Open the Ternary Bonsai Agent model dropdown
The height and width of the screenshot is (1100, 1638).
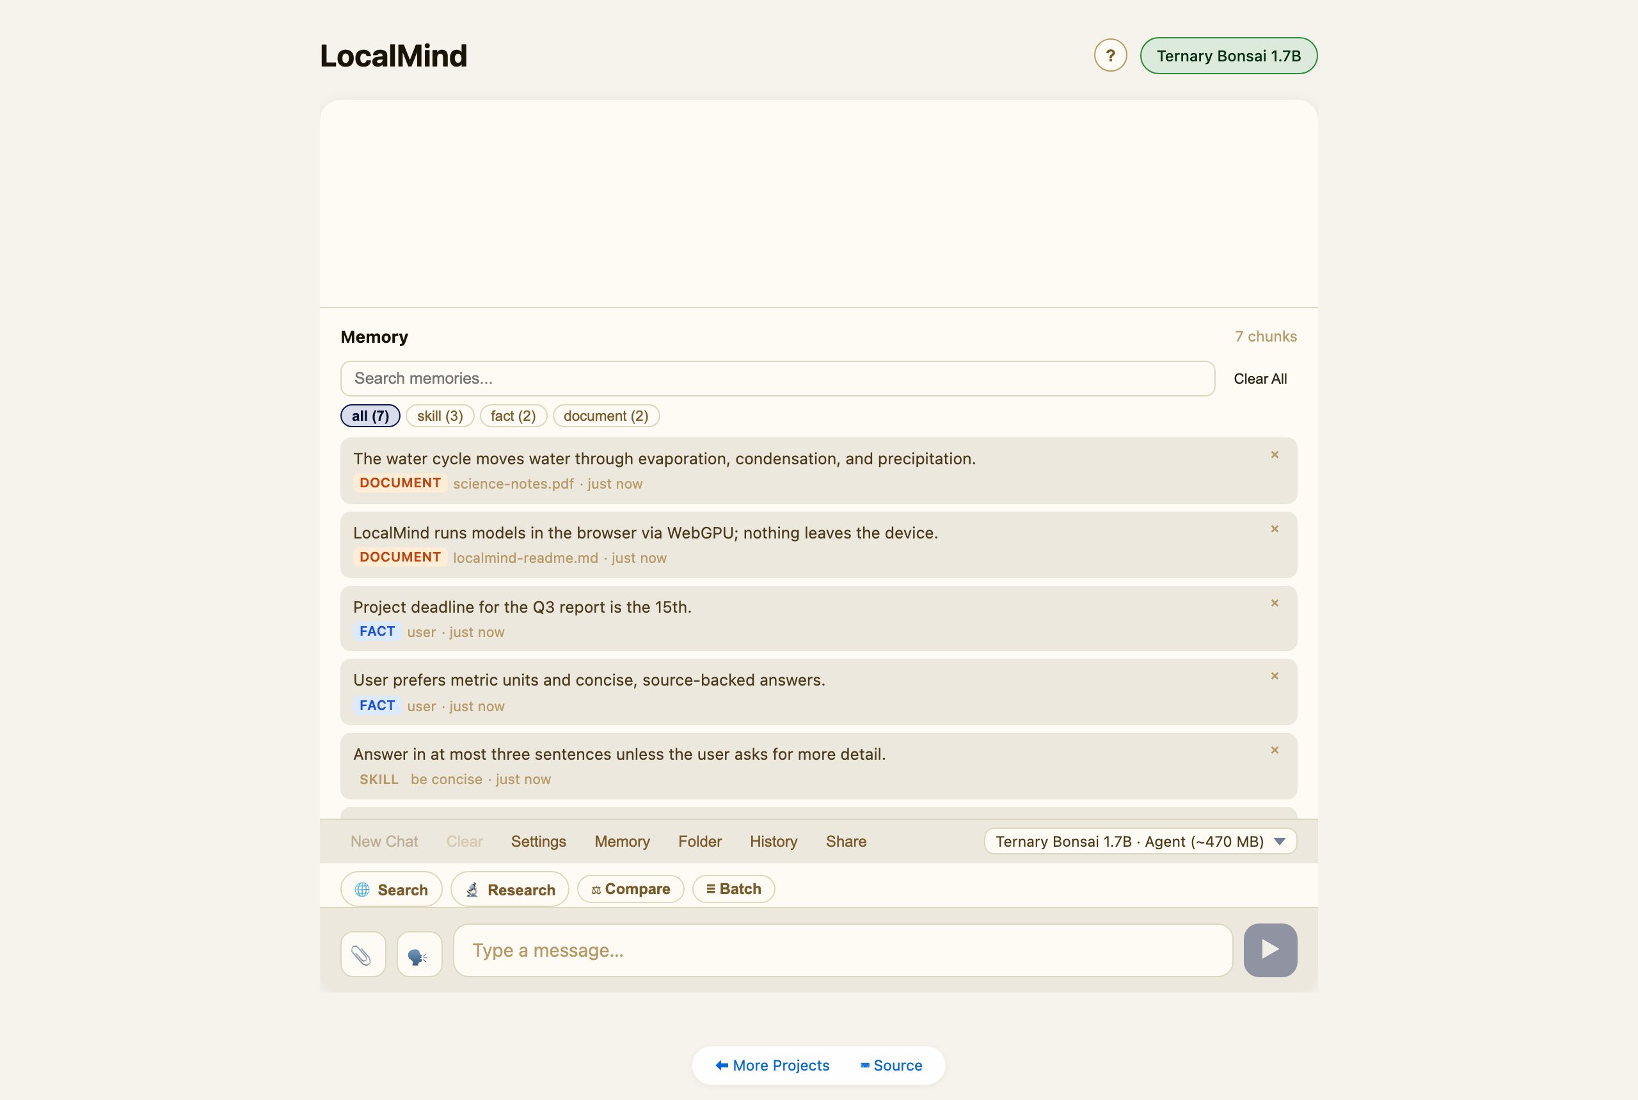pos(1140,841)
